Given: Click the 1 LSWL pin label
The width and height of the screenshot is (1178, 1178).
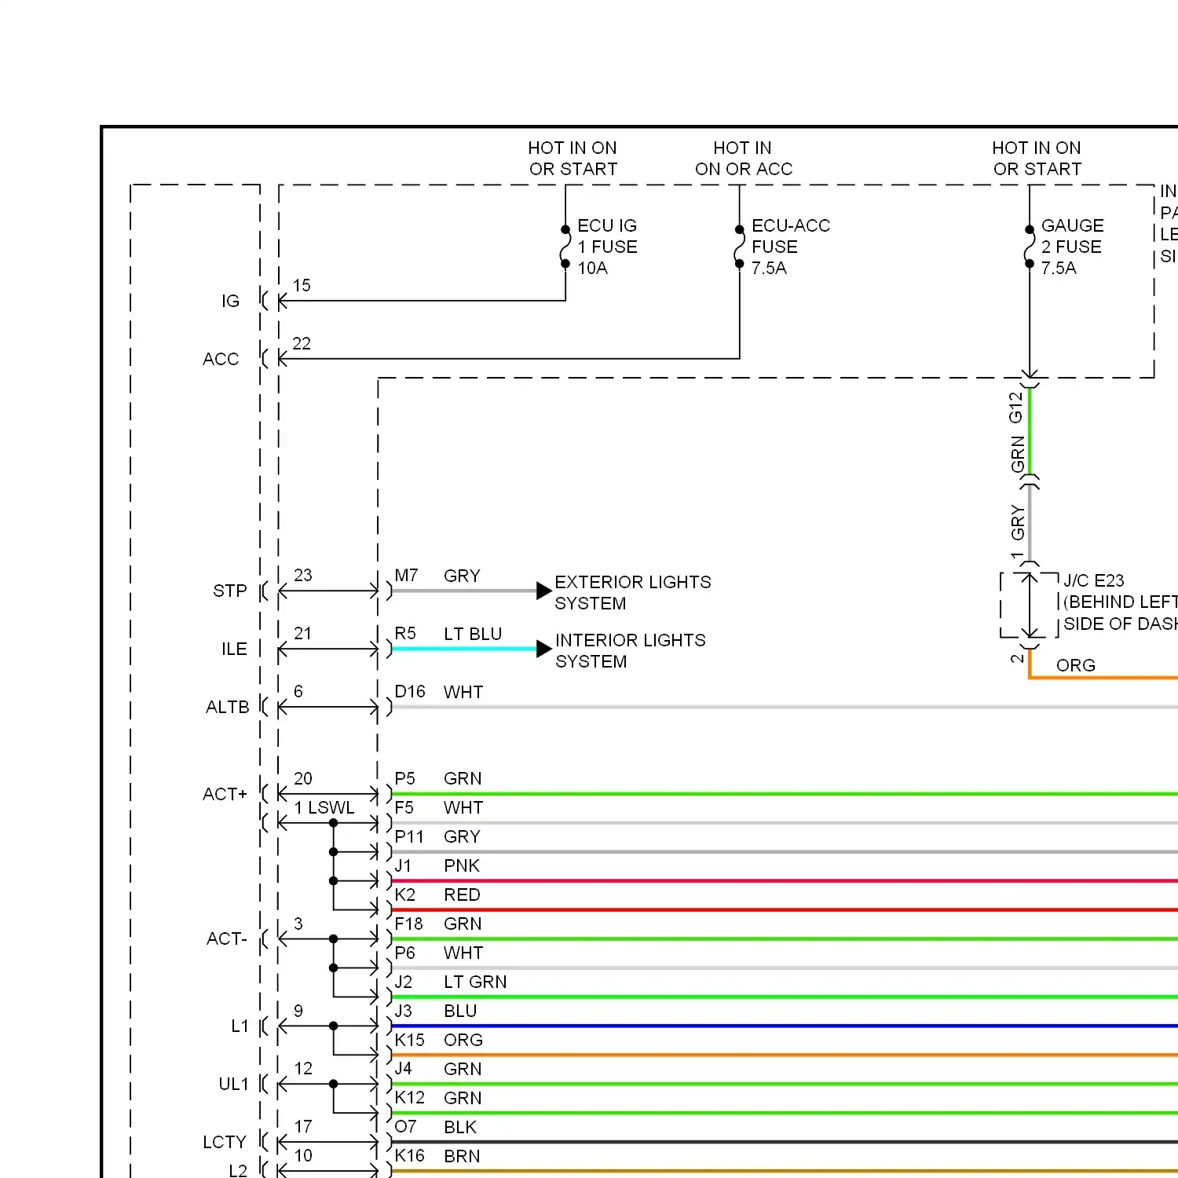Looking at the screenshot, I should [x=324, y=807].
